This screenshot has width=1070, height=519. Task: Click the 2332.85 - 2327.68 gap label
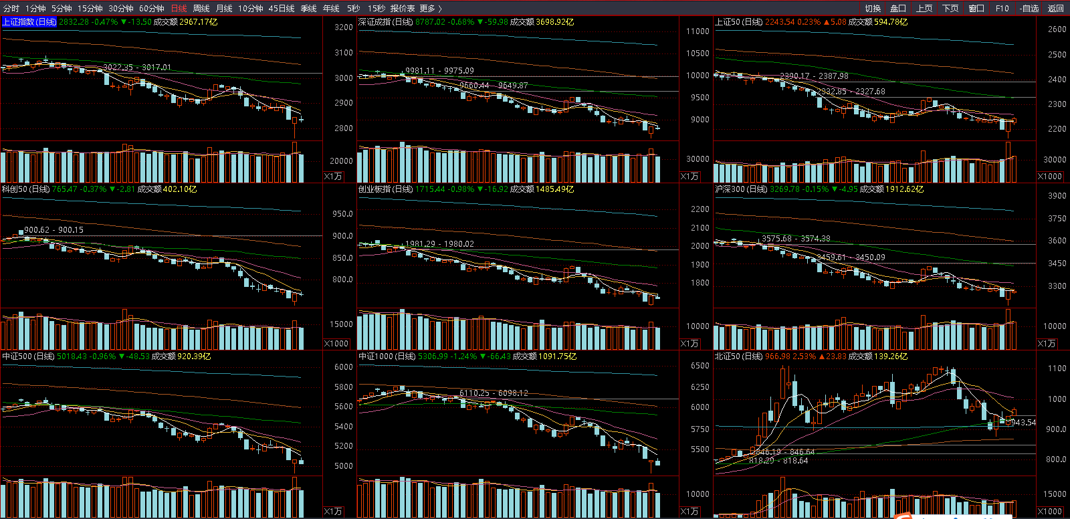851,92
